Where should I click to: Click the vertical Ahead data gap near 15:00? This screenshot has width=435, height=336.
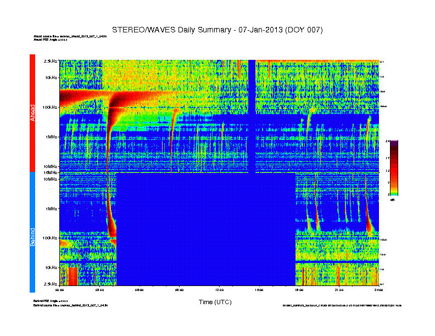tap(252, 116)
